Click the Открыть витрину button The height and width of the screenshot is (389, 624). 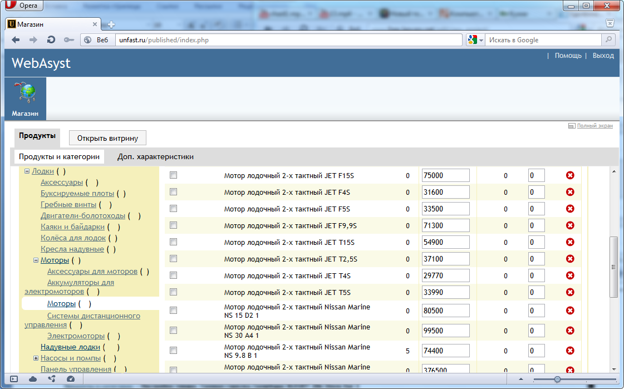click(x=107, y=138)
